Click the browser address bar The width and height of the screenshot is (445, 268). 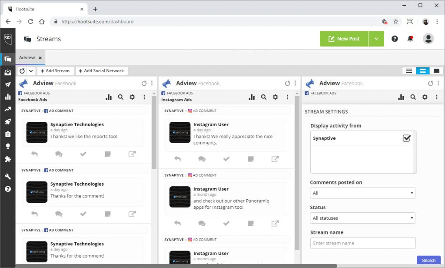[x=216, y=22]
